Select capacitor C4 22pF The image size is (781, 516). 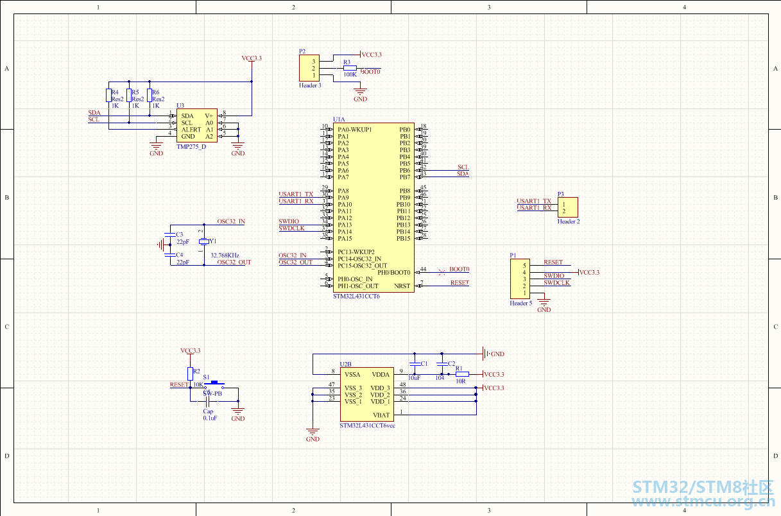[169, 255]
